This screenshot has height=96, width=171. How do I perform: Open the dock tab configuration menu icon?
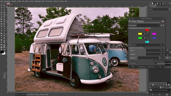click(170, 3)
